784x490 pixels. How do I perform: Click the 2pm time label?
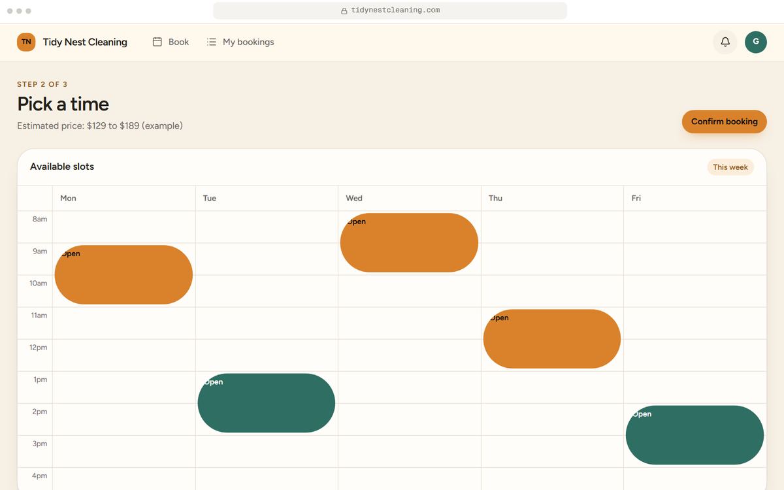pyautogui.click(x=40, y=412)
